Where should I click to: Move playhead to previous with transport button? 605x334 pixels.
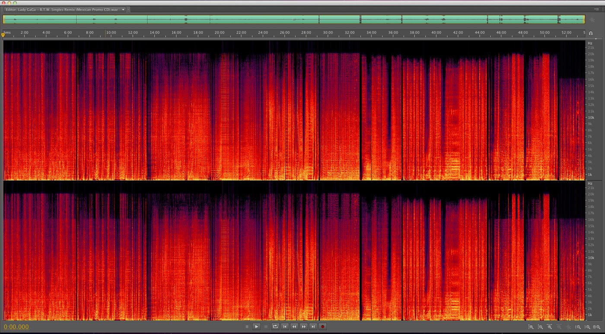click(285, 327)
